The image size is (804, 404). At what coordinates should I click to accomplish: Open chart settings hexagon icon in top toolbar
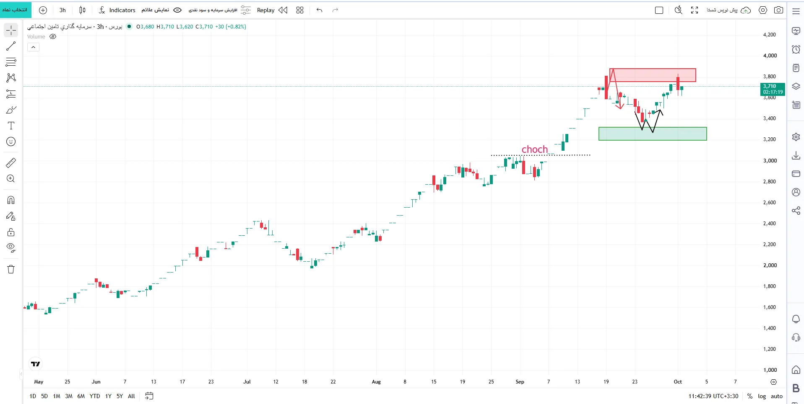click(763, 10)
